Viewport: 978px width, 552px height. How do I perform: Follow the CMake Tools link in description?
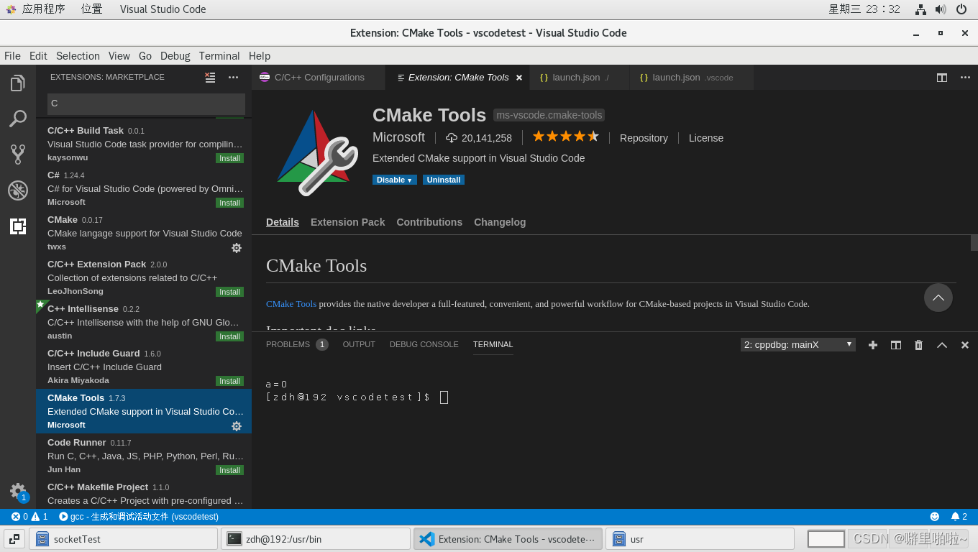pyautogui.click(x=291, y=304)
